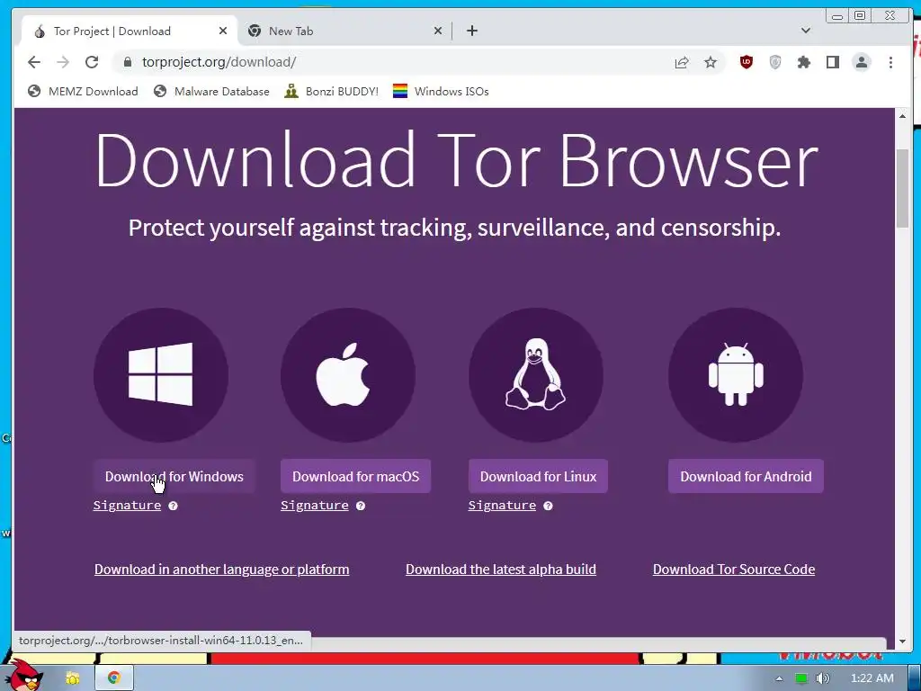Screen dimensions: 921x691
Task: Click the Android robot circle
Action: coord(736,375)
